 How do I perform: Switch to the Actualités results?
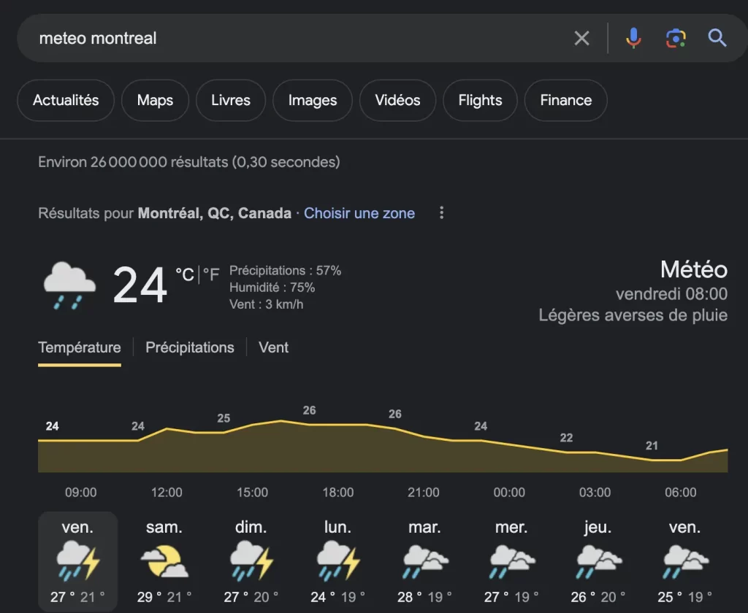point(65,101)
